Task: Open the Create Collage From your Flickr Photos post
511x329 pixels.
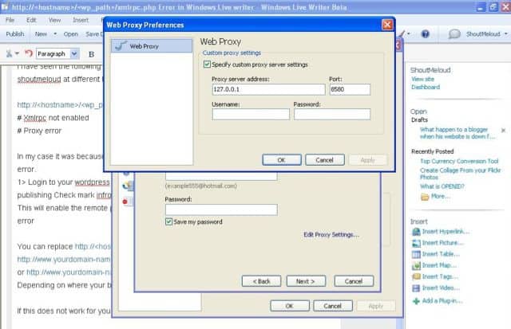Action: point(461,174)
